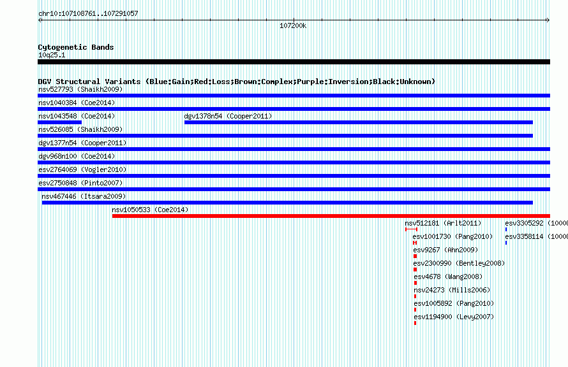Click the blue gain bar of esv2764069

tap(294, 176)
